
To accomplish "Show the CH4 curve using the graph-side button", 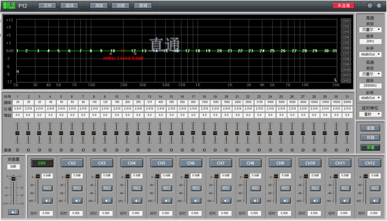I will point(346,37).
